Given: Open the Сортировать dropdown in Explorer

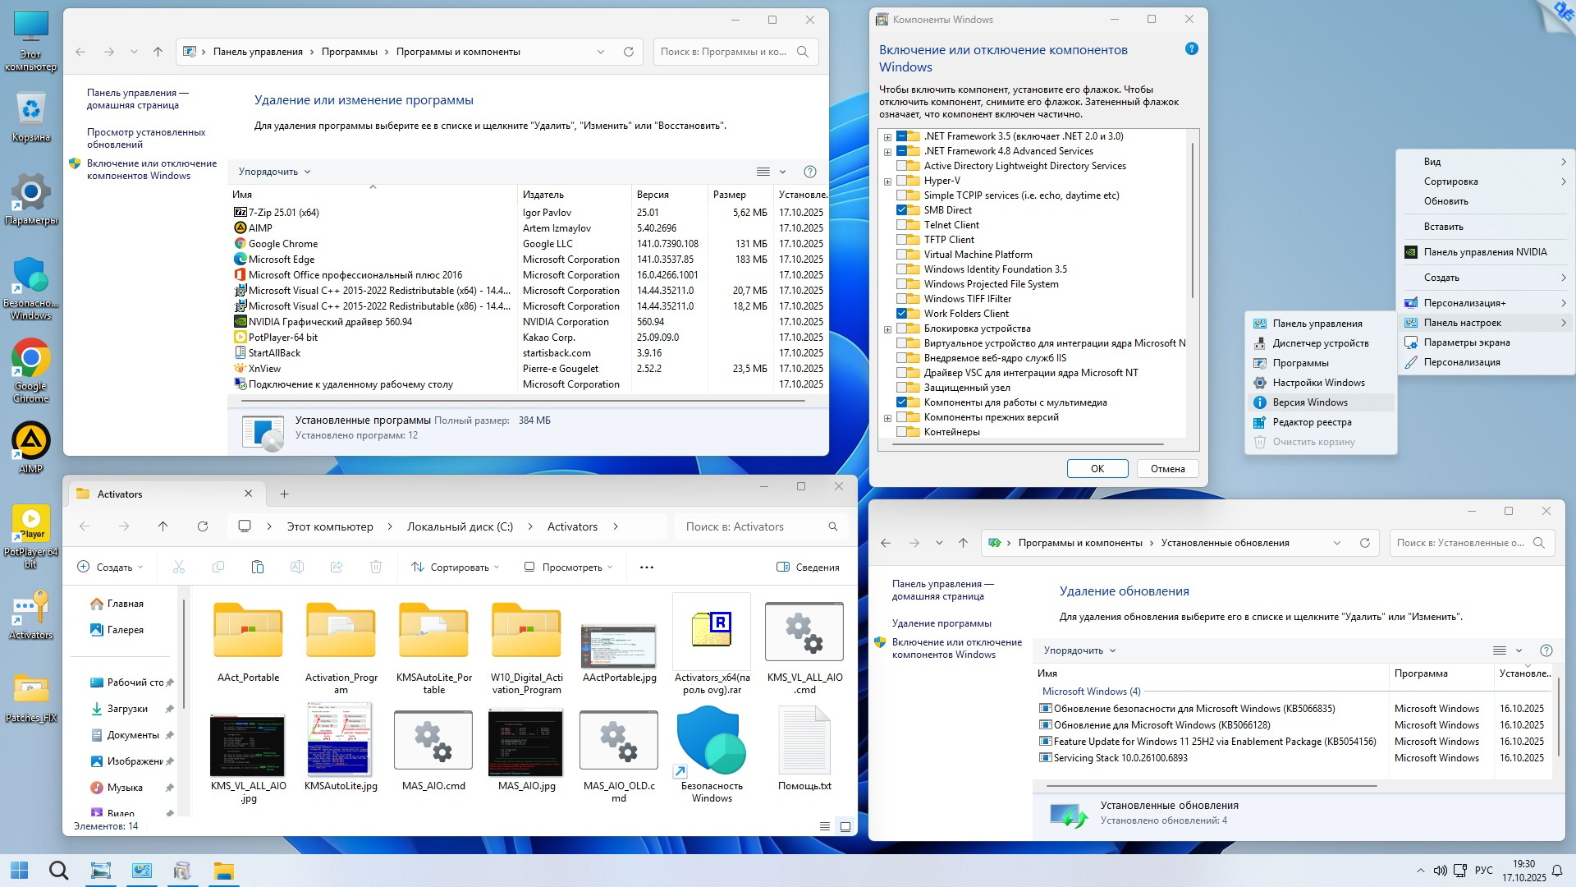Looking at the screenshot, I should [456, 567].
